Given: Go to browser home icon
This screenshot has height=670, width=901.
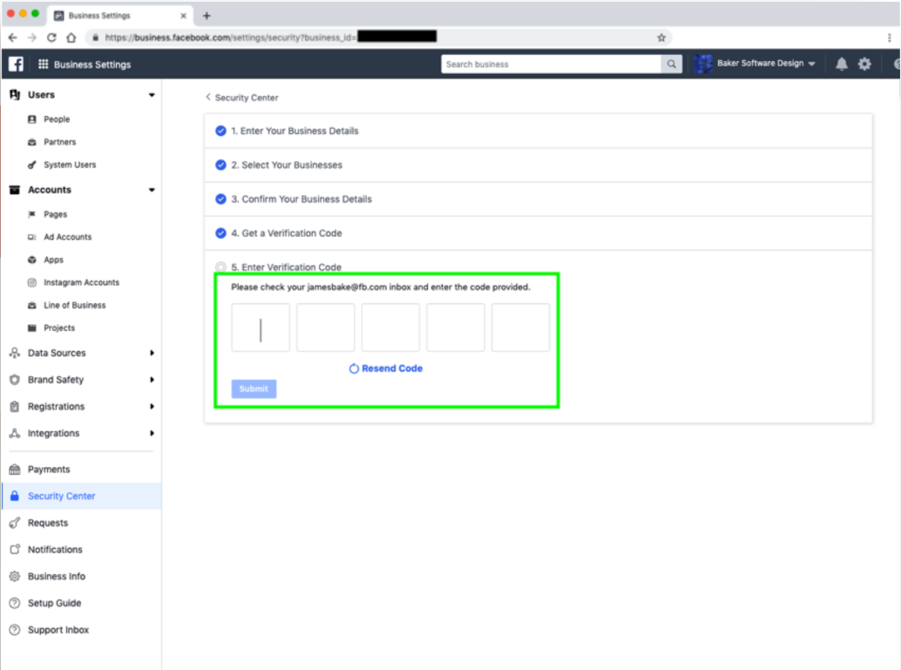Looking at the screenshot, I should [71, 37].
